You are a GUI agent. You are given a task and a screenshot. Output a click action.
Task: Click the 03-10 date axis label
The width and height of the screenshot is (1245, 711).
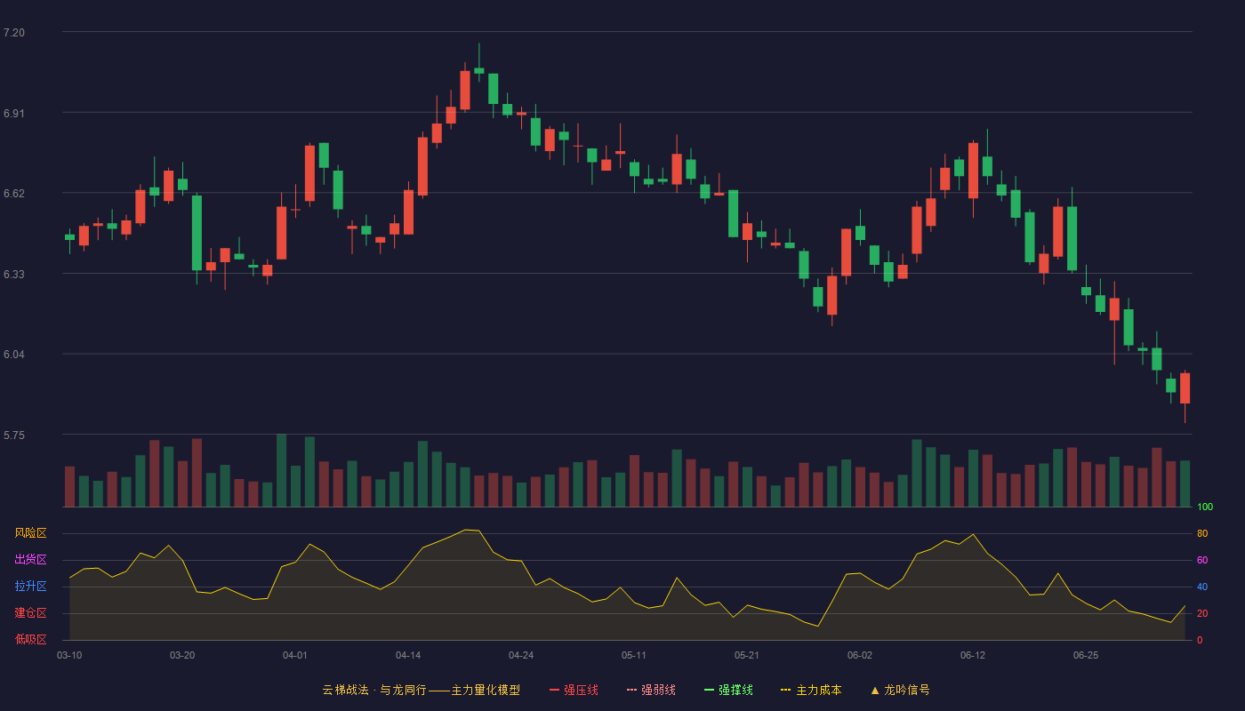tap(69, 655)
